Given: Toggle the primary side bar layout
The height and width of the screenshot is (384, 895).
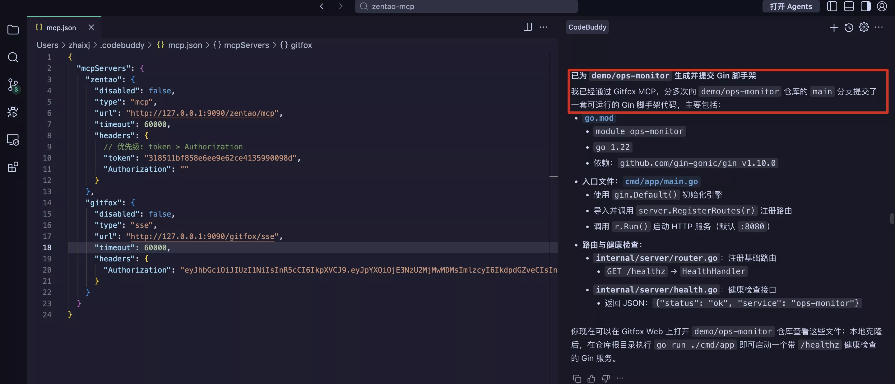Looking at the screenshot, I should [x=832, y=6].
